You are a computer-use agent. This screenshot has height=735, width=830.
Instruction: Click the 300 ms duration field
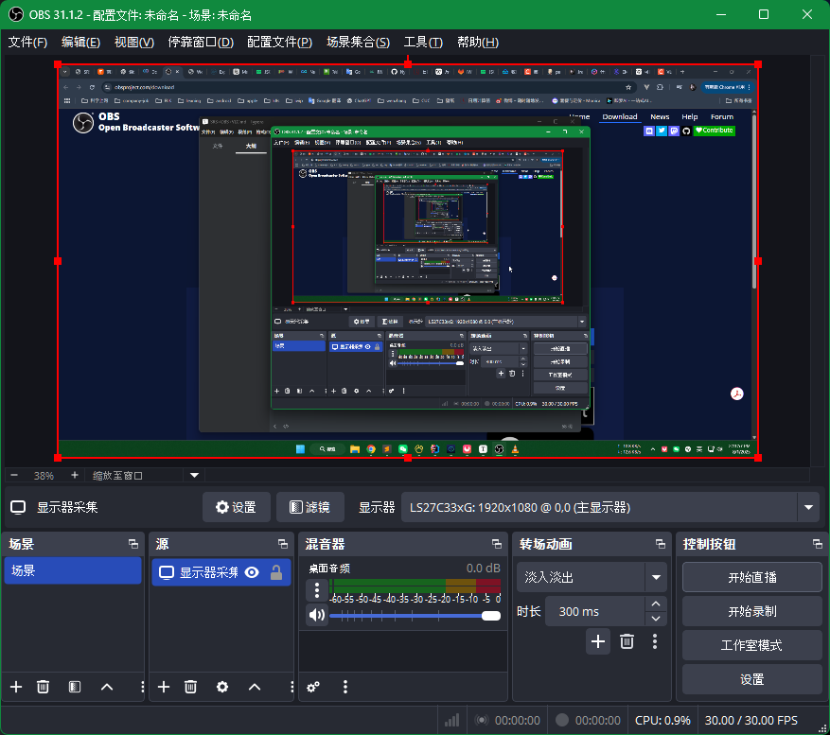594,611
